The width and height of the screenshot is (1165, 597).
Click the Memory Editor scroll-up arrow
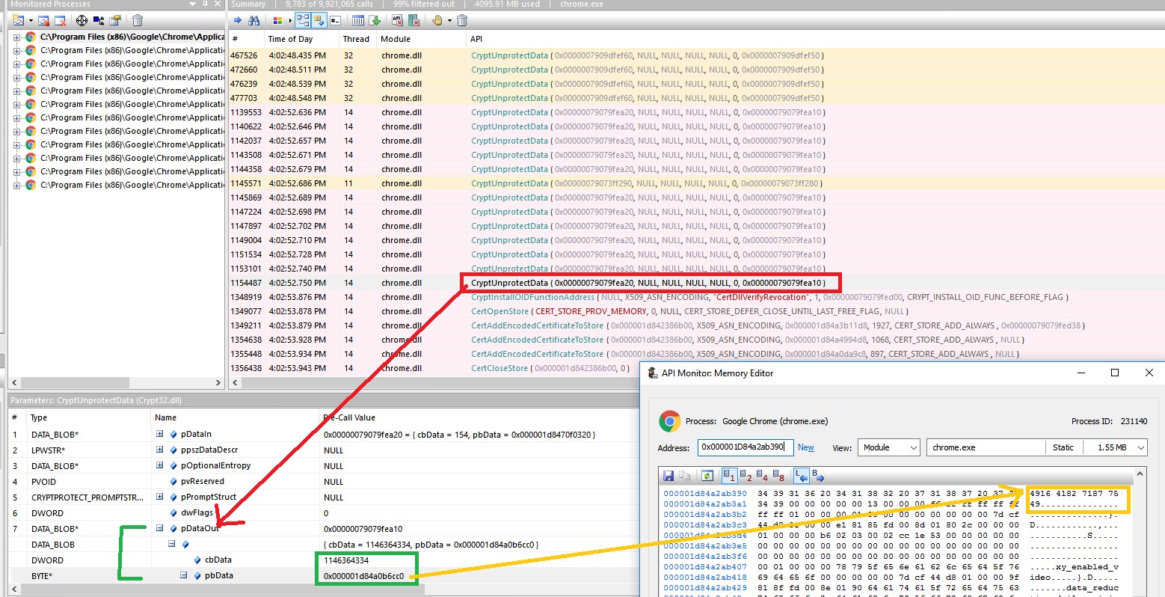pos(1140,474)
